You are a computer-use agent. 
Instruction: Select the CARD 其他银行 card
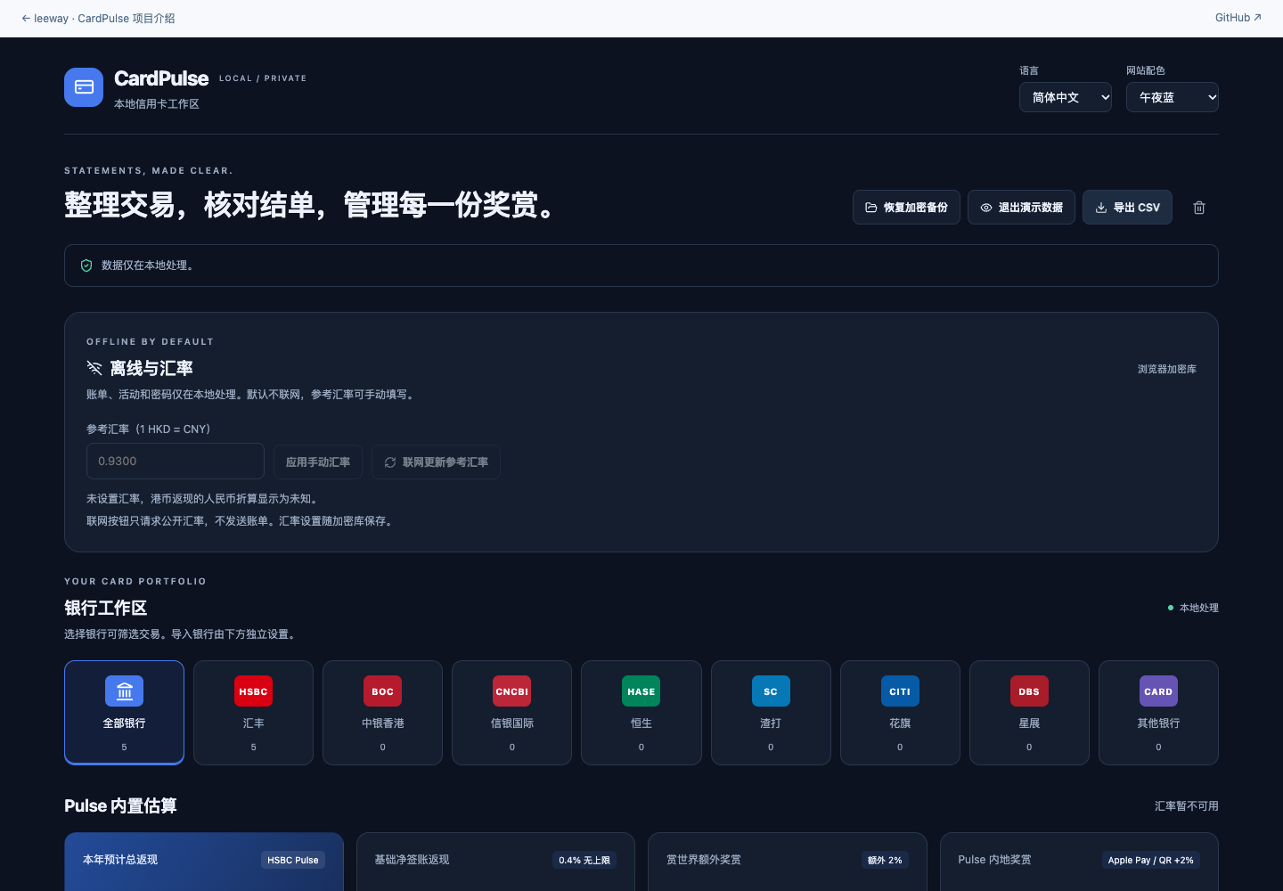click(1158, 713)
